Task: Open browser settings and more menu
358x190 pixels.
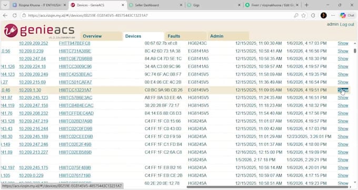Action: pos(333,15)
